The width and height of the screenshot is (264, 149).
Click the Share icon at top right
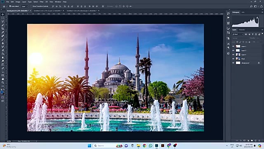(x=261, y=7)
